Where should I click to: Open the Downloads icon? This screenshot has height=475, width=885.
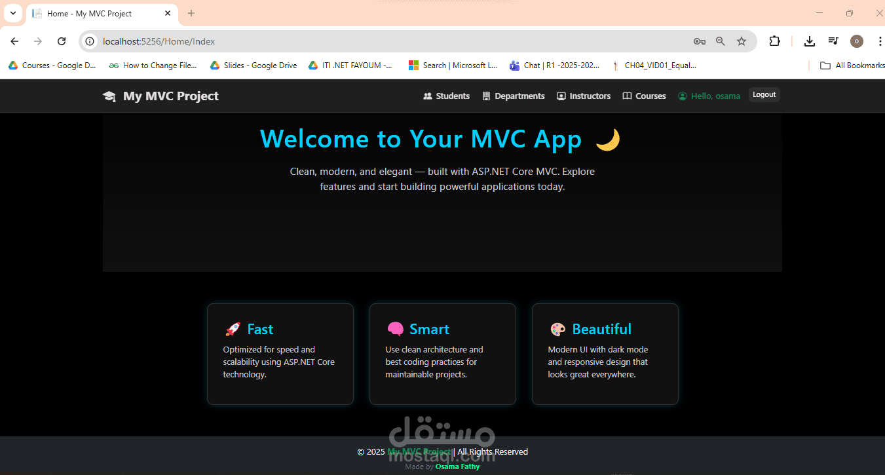[810, 41]
